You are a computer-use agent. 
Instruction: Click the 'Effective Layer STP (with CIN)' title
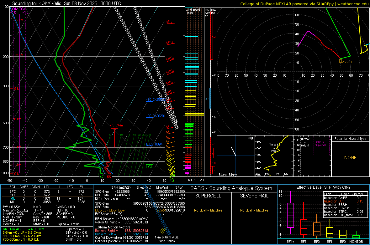[x=323, y=187]
